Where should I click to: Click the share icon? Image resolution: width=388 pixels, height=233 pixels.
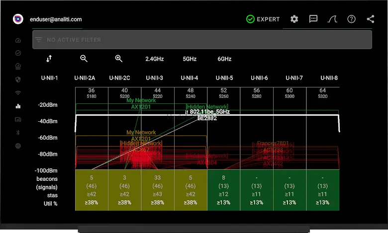[371, 19]
